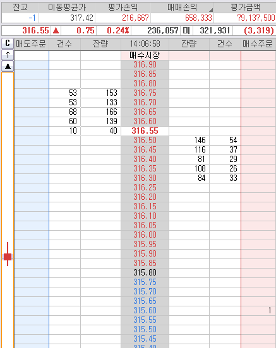Click the timestamp 14:06:58 header
This screenshot has height=348, width=276.
[145, 43]
